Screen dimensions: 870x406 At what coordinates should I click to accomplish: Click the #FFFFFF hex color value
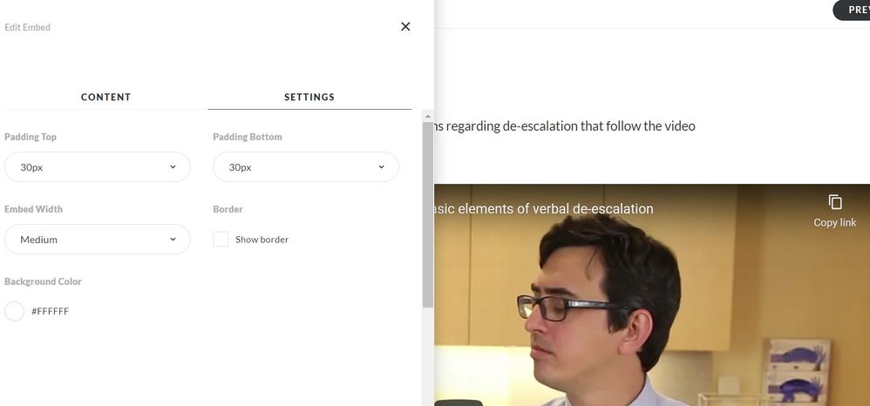[x=50, y=311]
